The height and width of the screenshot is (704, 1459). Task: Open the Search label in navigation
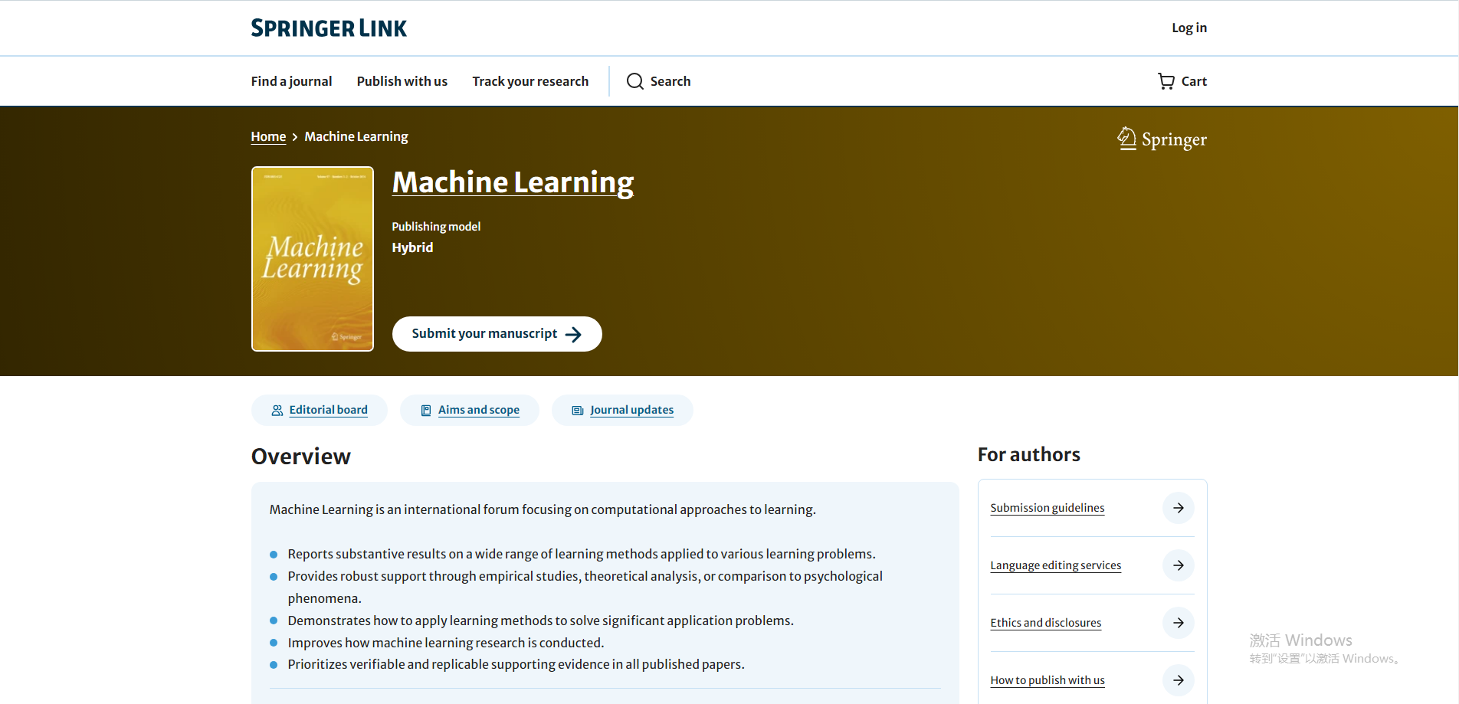tap(670, 81)
